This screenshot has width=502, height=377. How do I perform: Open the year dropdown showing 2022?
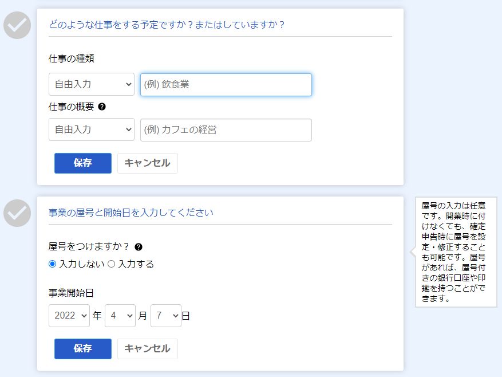point(69,316)
